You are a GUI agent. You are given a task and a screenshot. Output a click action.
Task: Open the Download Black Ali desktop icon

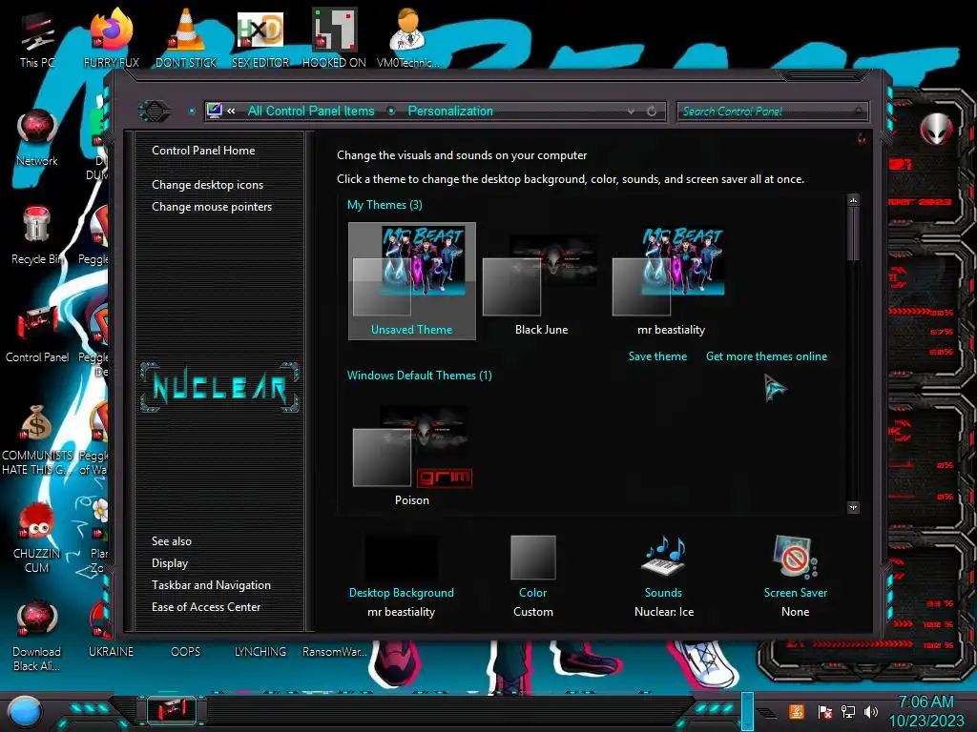click(37, 636)
